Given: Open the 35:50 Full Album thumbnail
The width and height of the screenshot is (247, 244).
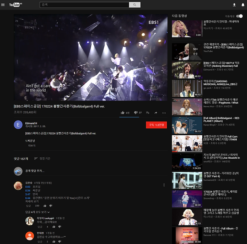Looking at the screenshot, I should [187, 235].
